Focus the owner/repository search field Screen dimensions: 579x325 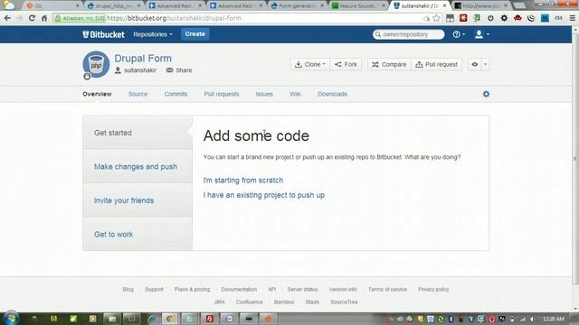coord(408,34)
